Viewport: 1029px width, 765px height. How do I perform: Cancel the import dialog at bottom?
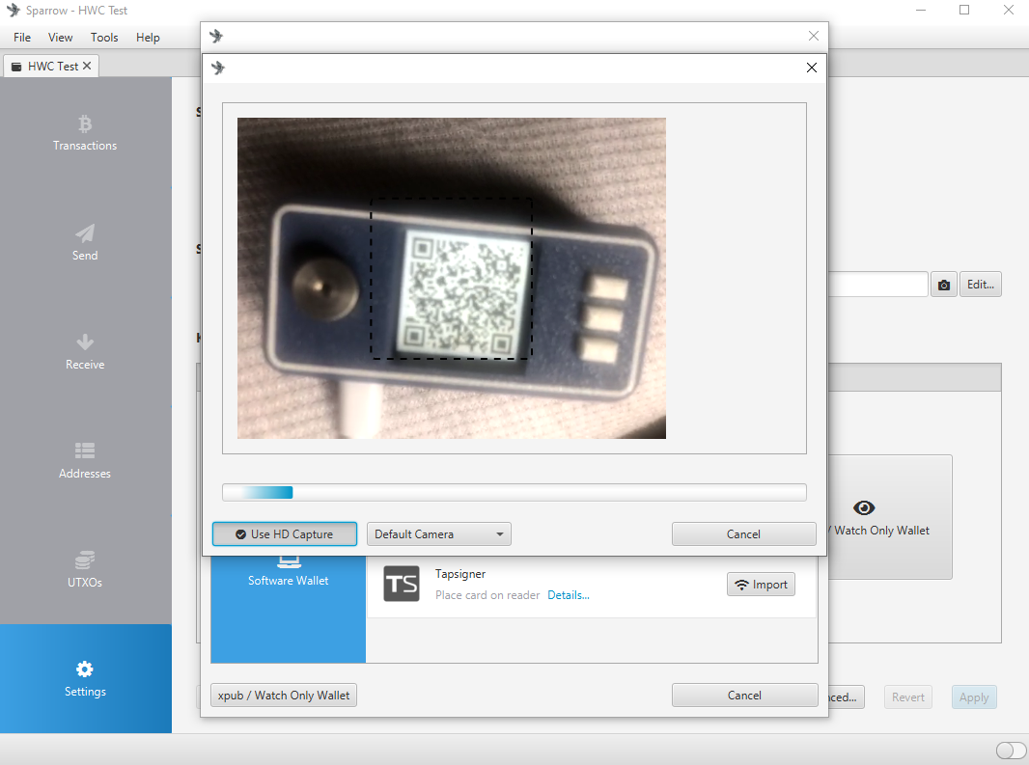(744, 696)
